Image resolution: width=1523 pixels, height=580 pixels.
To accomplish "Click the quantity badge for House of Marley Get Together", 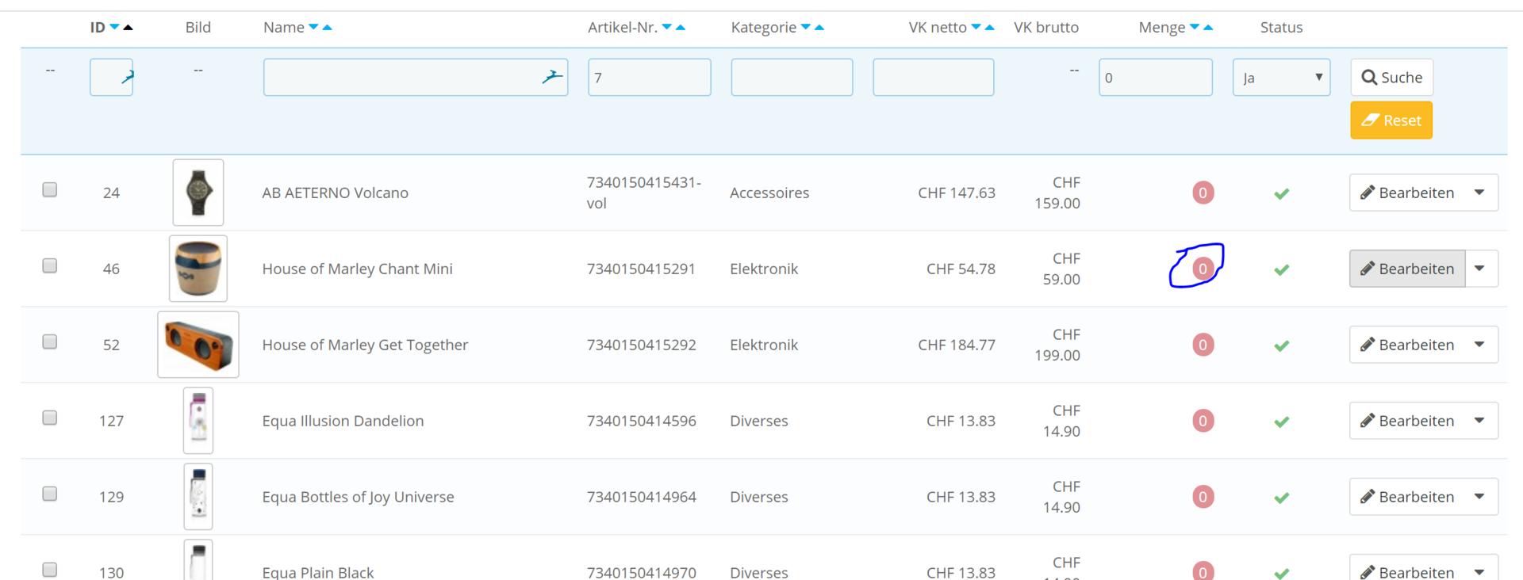I will (1203, 345).
